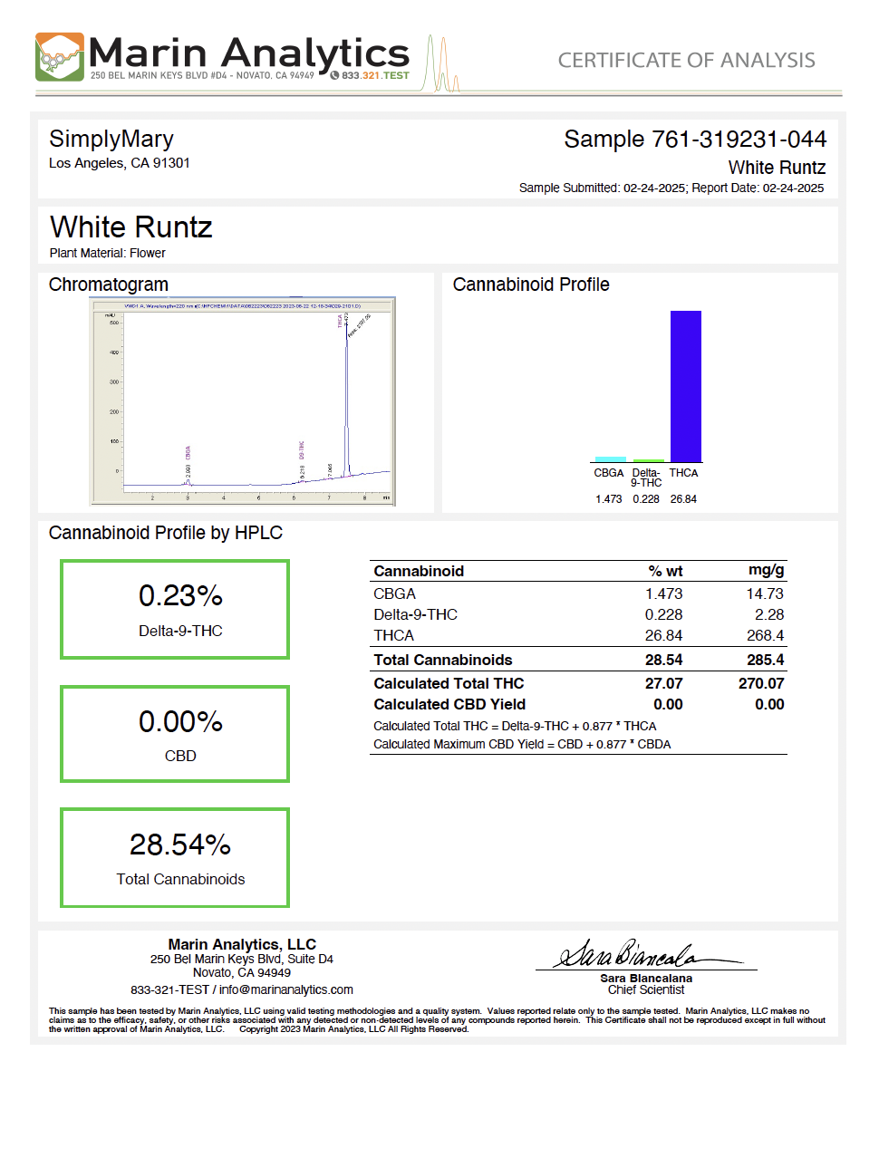Screen dimensions: 879x1158
Task: Click the "Cannabinoid Profile" heading above bar chart
Action: 531,285
